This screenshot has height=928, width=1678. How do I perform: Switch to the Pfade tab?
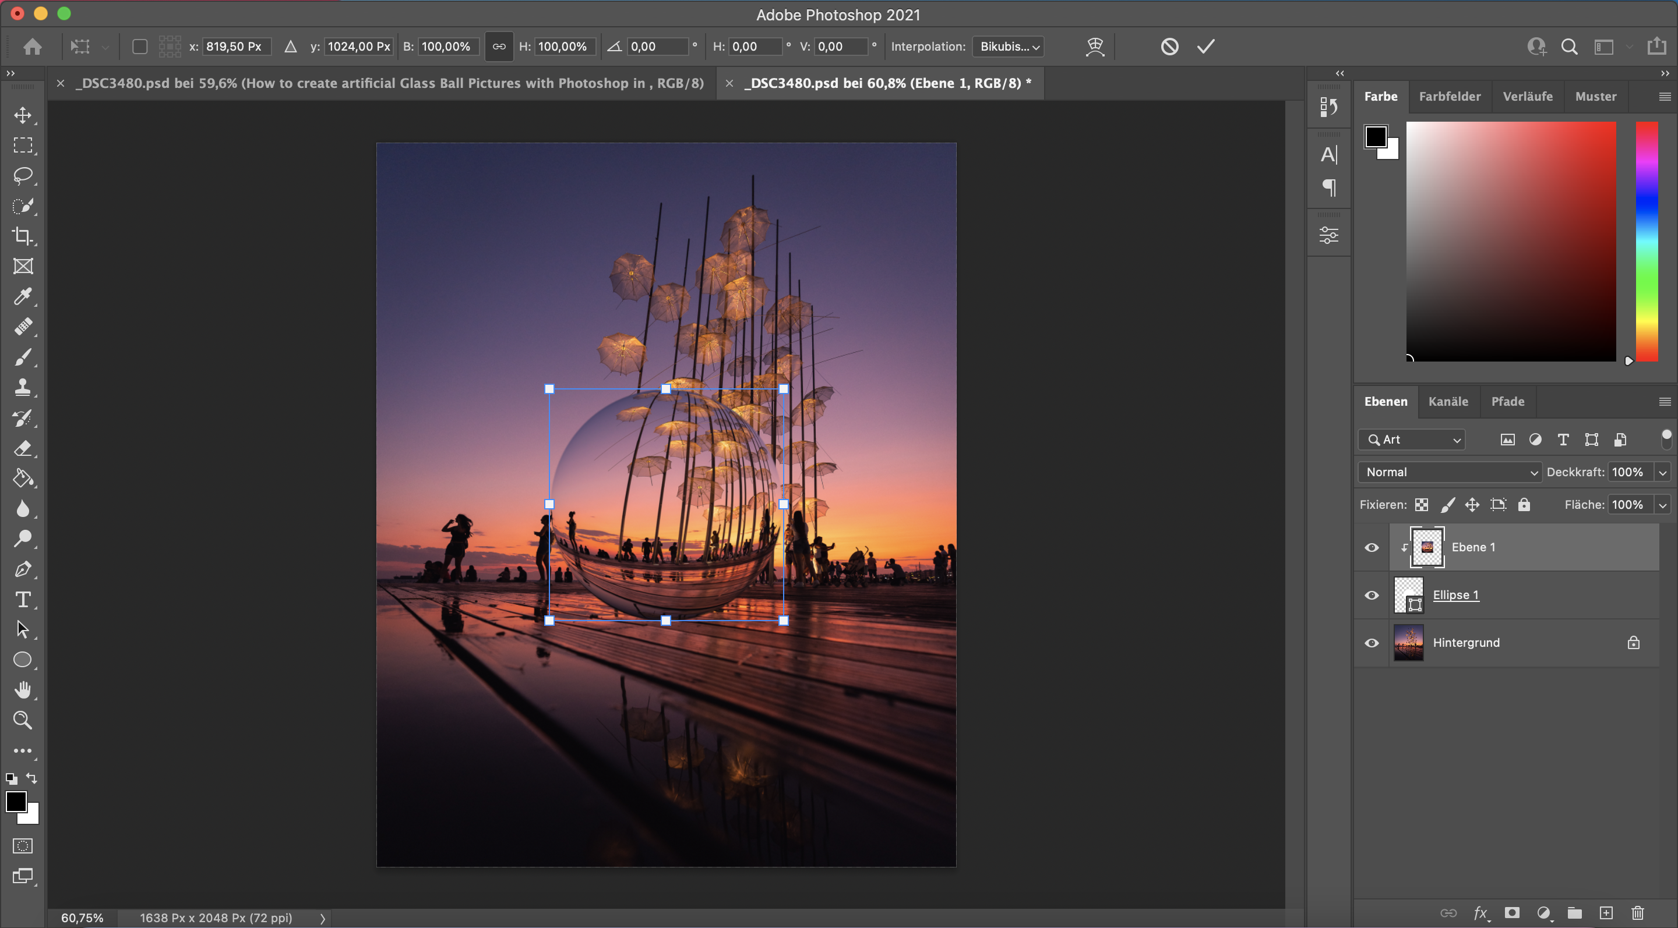pyautogui.click(x=1507, y=402)
